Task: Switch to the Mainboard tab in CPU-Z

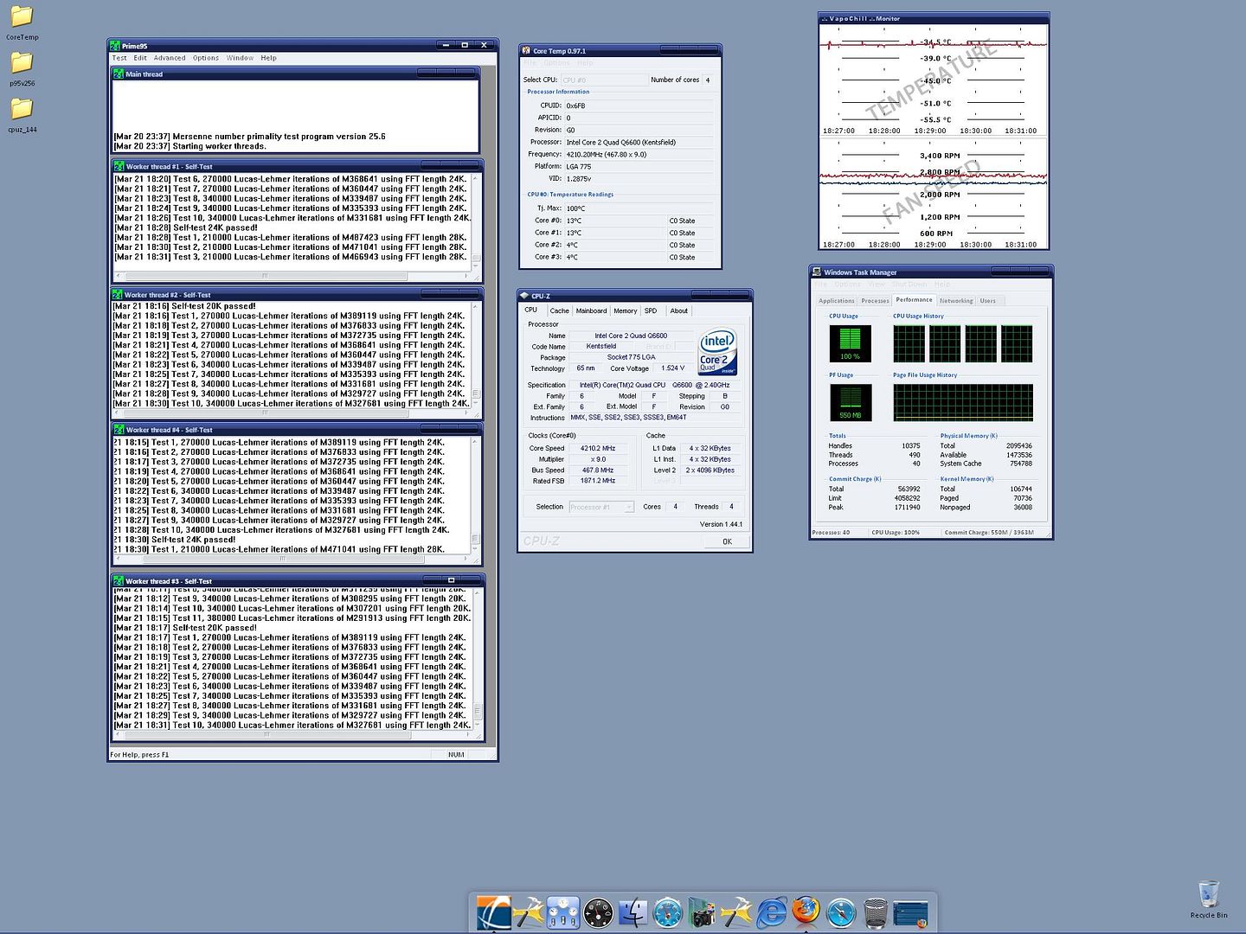Action: click(x=591, y=310)
